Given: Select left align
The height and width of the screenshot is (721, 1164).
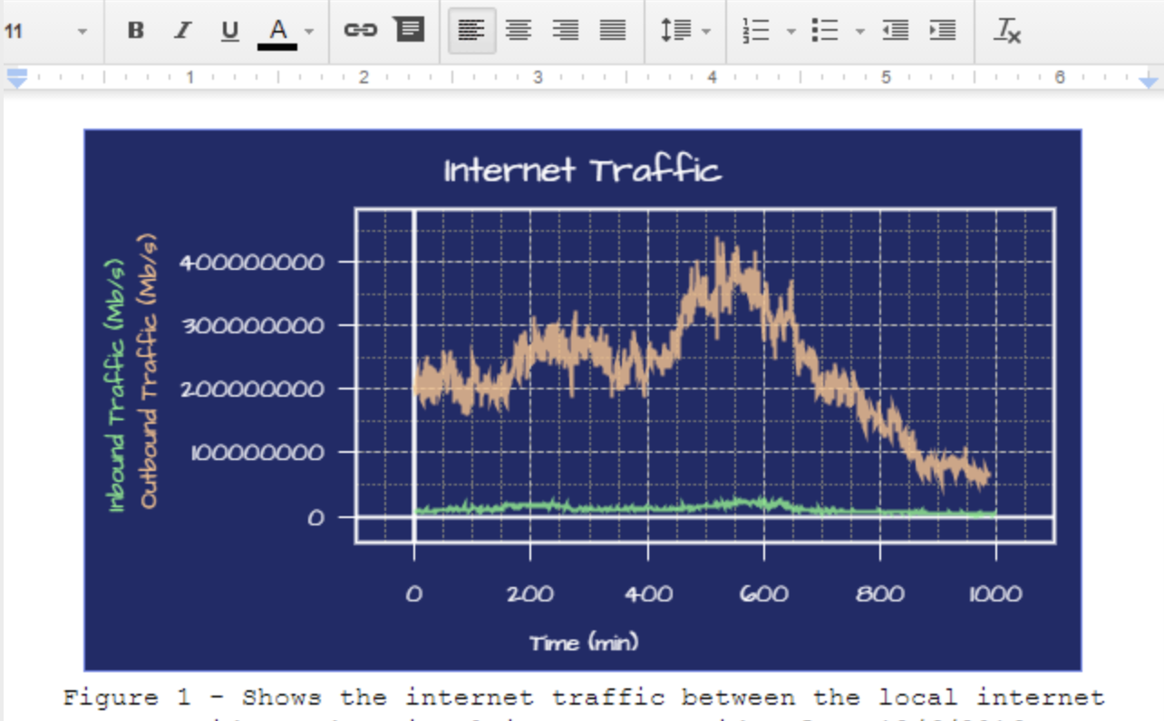Looking at the screenshot, I should tap(470, 30).
